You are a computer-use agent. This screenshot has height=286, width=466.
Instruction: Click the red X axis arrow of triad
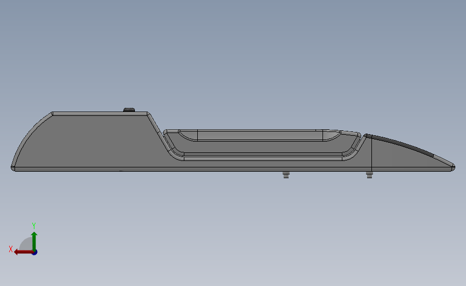[23, 252]
